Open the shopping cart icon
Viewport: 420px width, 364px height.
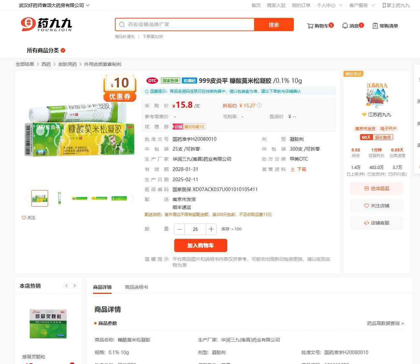(310, 26)
